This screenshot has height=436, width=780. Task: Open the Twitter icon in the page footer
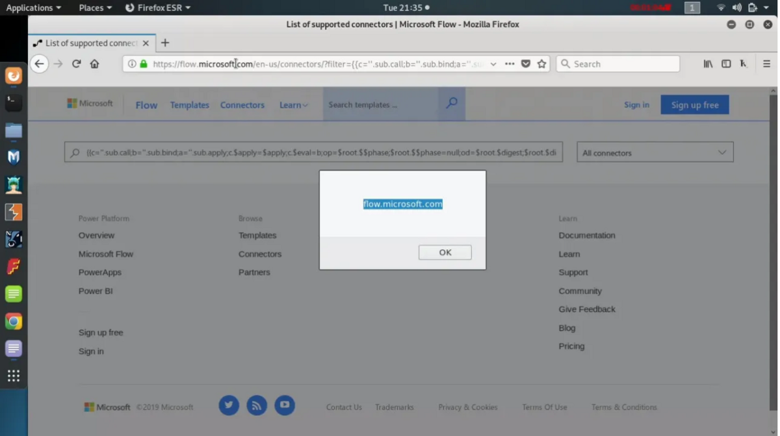click(x=228, y=405)
